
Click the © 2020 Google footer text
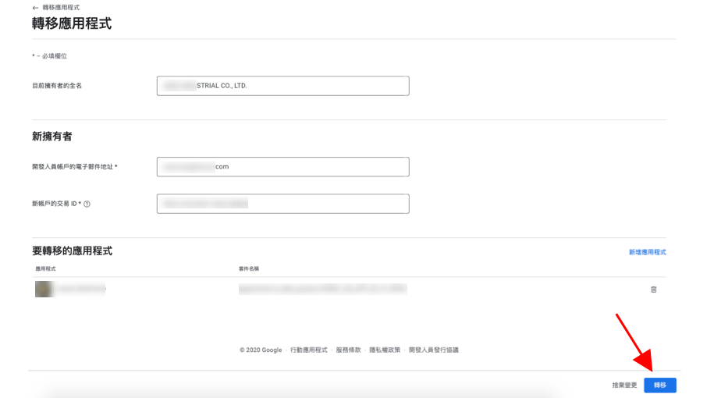point(261,350)
